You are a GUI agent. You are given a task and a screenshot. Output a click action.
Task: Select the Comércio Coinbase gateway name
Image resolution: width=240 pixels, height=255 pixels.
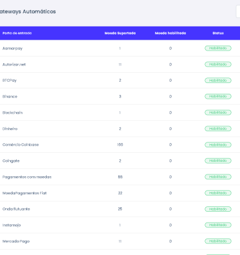[x=20, y=144]
